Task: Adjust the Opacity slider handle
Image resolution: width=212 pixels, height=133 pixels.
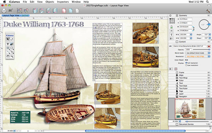Action: click(209, 50)
